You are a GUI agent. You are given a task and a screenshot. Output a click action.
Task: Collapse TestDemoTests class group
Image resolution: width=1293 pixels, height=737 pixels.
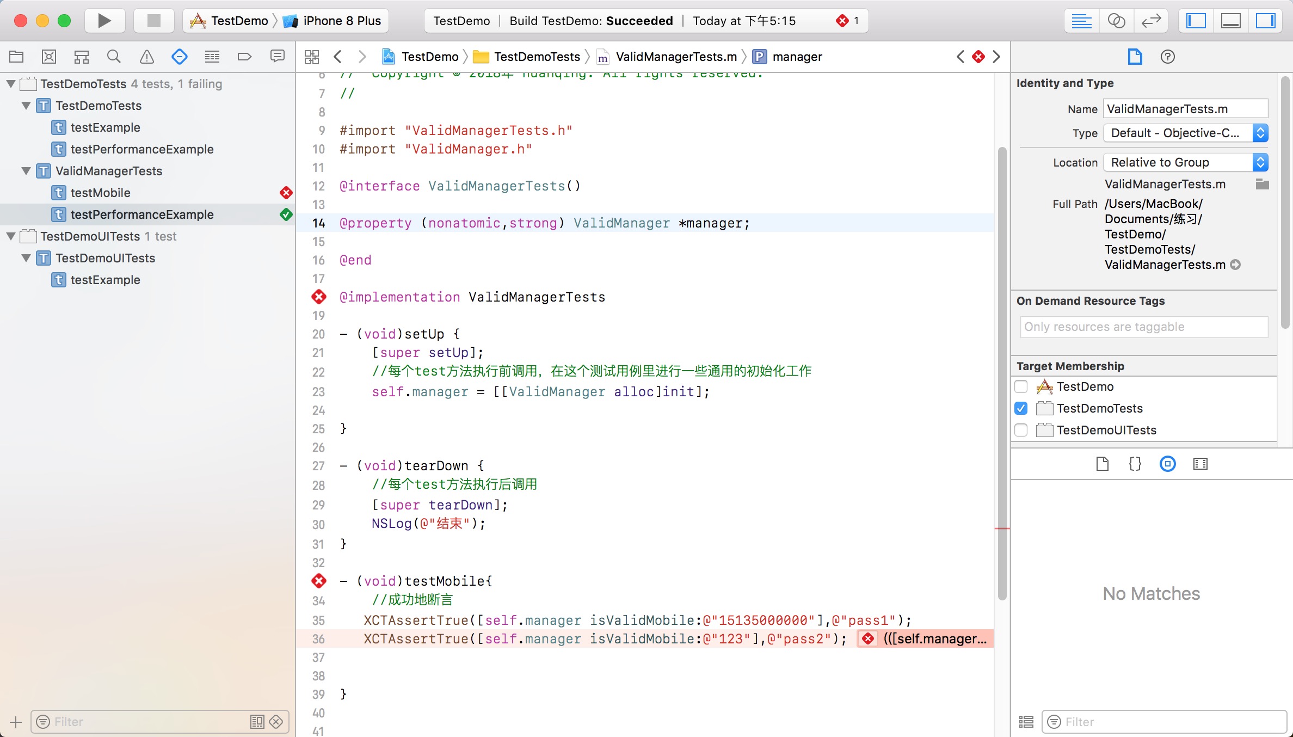pyautogui.click(x=26, y=106)
